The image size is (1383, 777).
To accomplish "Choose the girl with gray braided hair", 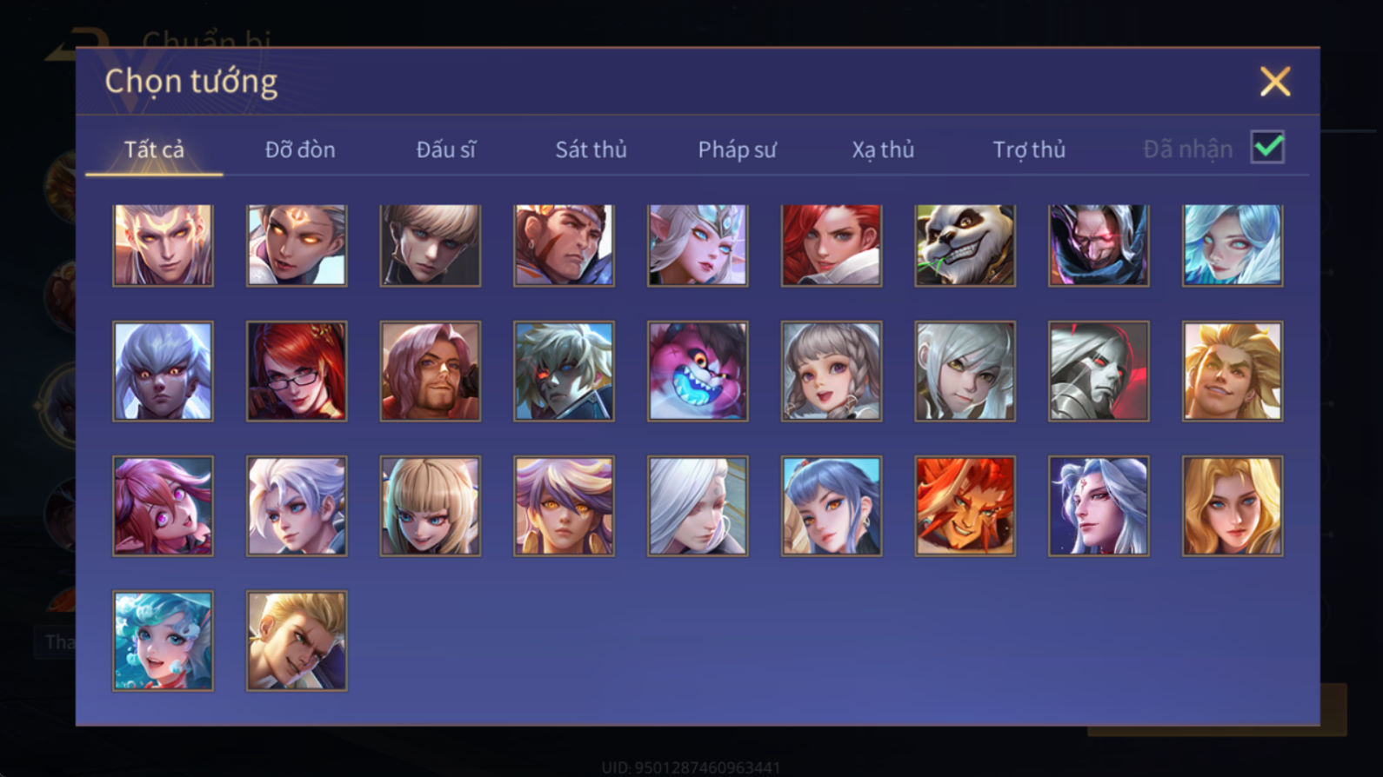I will [x=832, y=371].
